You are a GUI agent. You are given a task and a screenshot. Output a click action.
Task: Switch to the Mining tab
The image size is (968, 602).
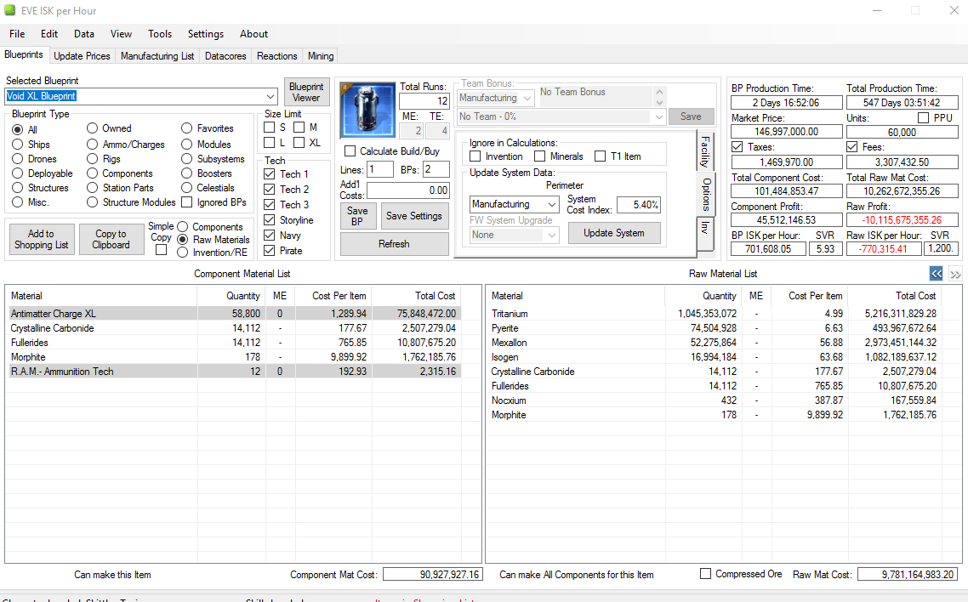coord(321,55)
